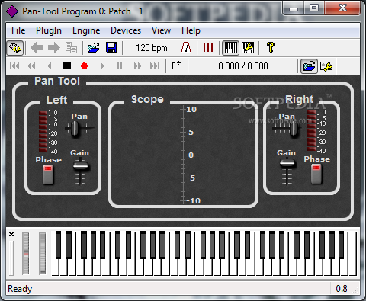Toggle the Right channel Phase switch

[316, 174]
